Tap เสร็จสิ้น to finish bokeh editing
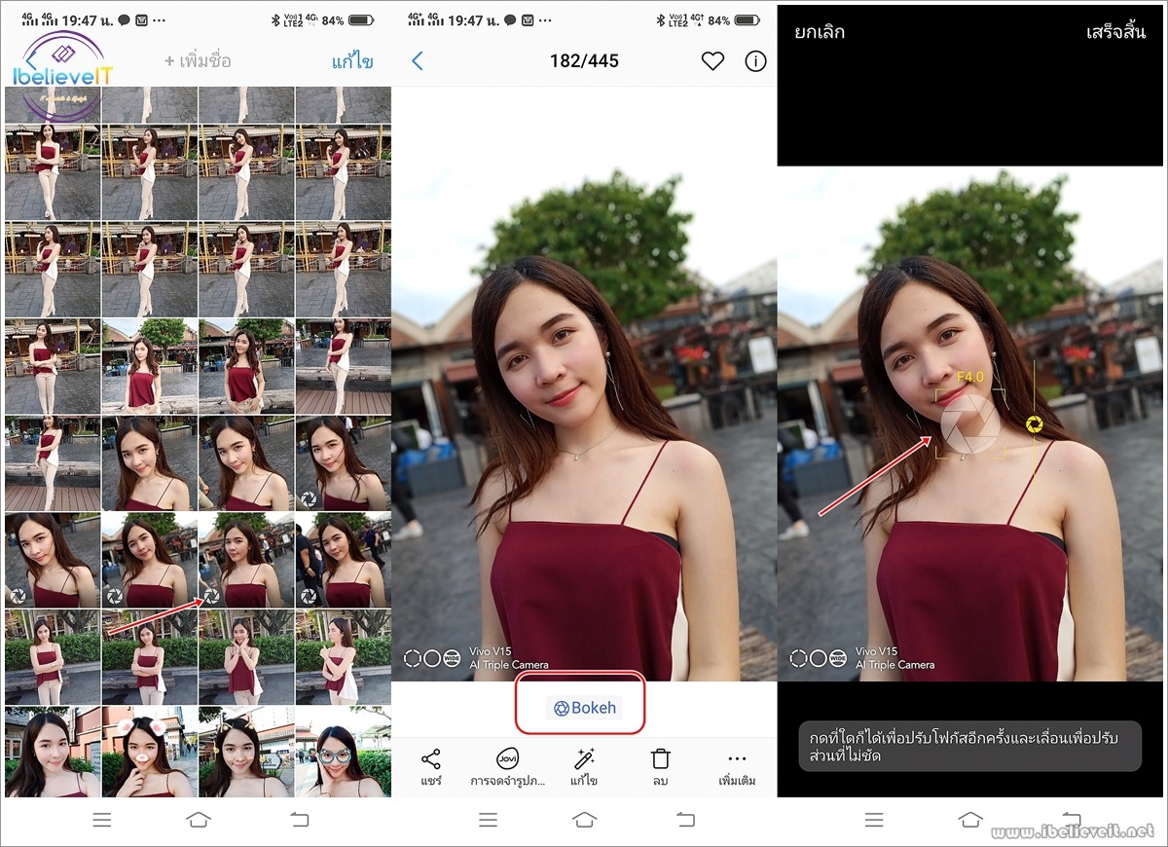Screen dimensions: 1168x847 pyautogui.click(x=1115, y=32)
